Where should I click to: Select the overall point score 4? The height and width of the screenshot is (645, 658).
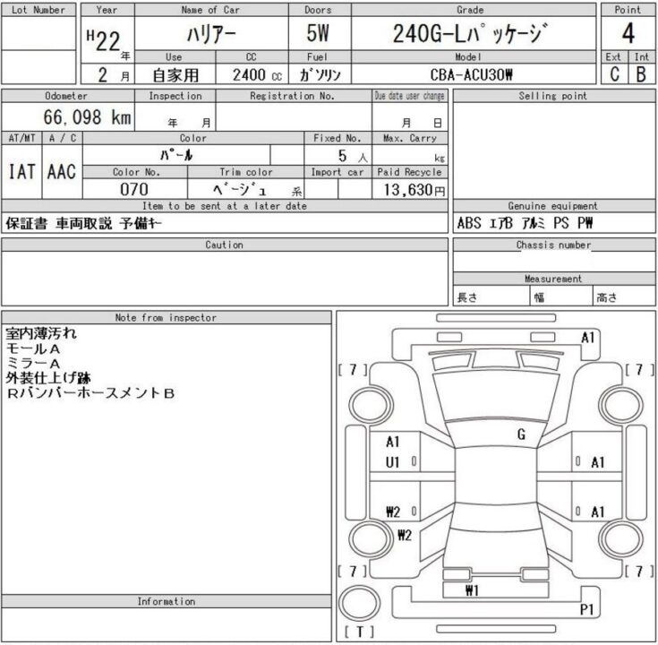click(628, 34)
